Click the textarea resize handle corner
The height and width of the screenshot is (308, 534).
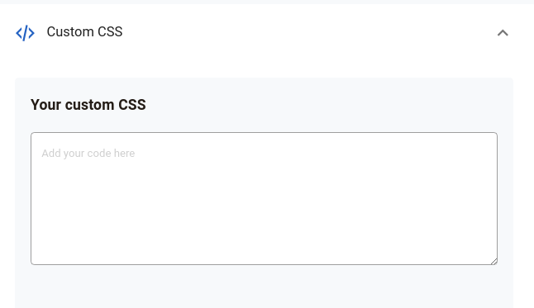point(493,261)
